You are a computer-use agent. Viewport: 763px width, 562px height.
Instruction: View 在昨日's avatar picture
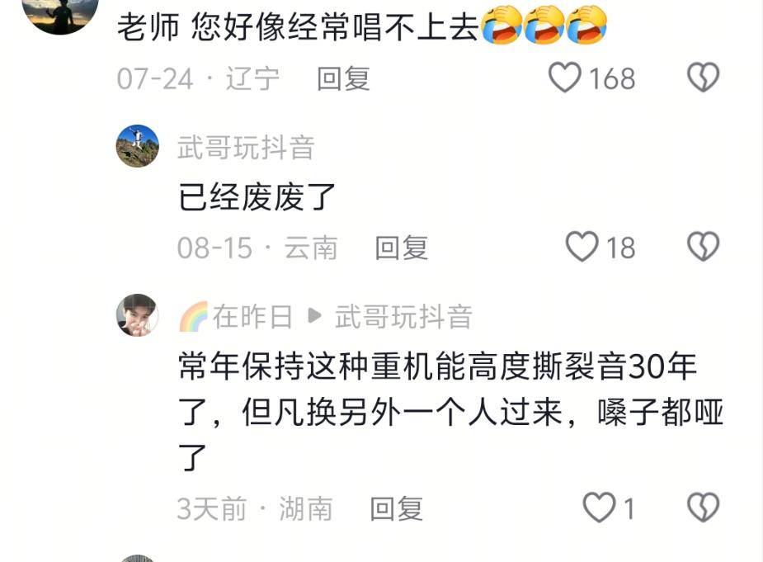[x=137, y=315]
